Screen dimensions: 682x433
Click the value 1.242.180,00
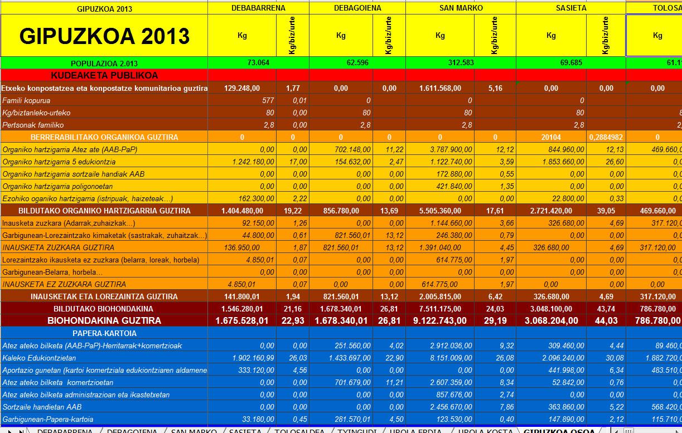tap(242, 162)
